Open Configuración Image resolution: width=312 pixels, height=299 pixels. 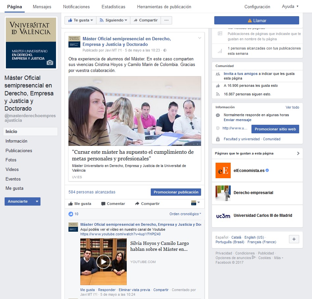[257, 7]
